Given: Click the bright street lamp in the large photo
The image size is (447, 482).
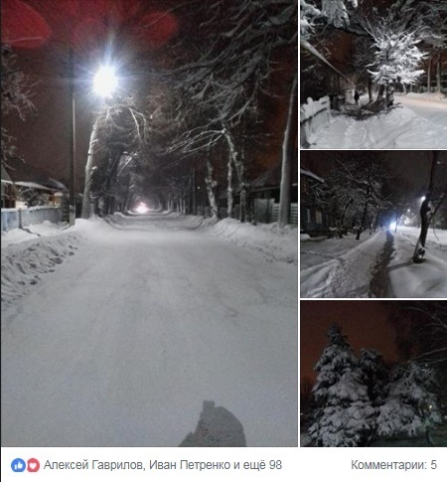Looking at the screenshot, I should 105,80.
